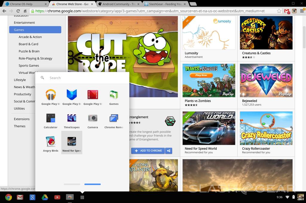Click the Chrome icon on the shelf
The image size is (306, 203).
(8, 197)
